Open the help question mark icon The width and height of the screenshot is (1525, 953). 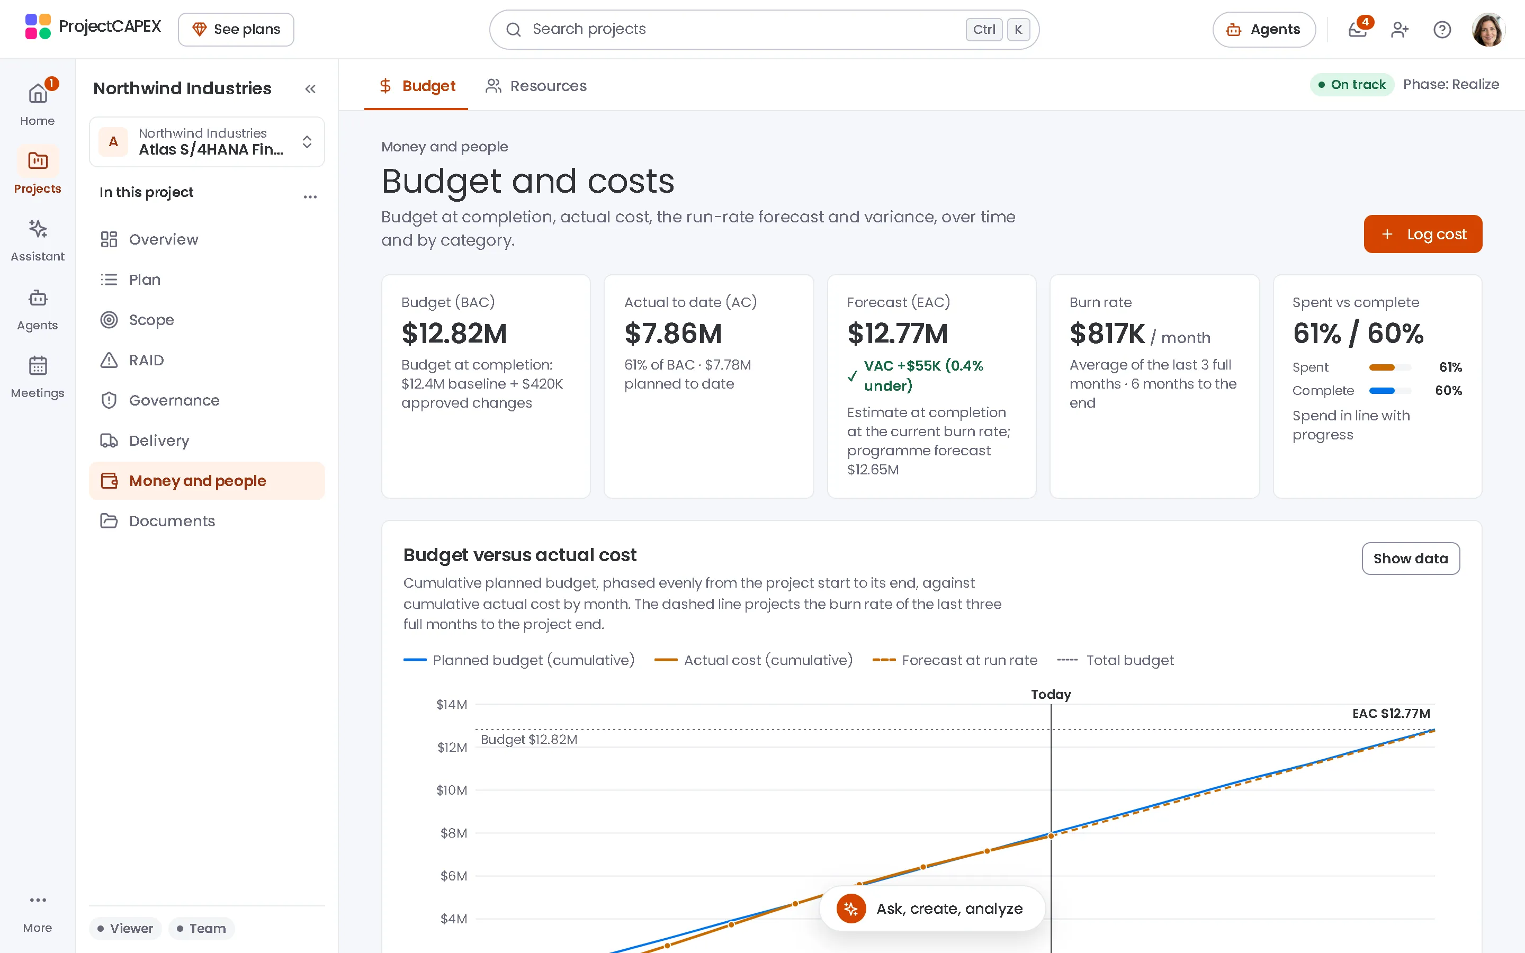[x=1442, y=30]
